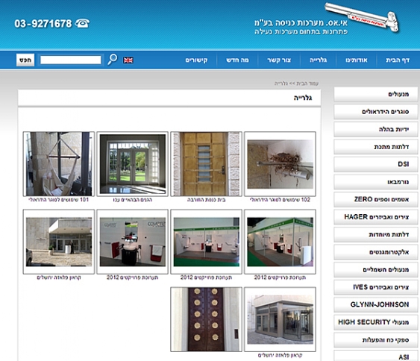Click the magnifying glass search icon
This screenshot has height=361, width=420.
coord(112,59)
